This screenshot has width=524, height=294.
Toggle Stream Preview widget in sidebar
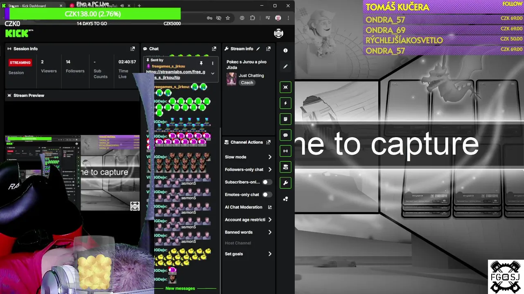coord(285,87)
